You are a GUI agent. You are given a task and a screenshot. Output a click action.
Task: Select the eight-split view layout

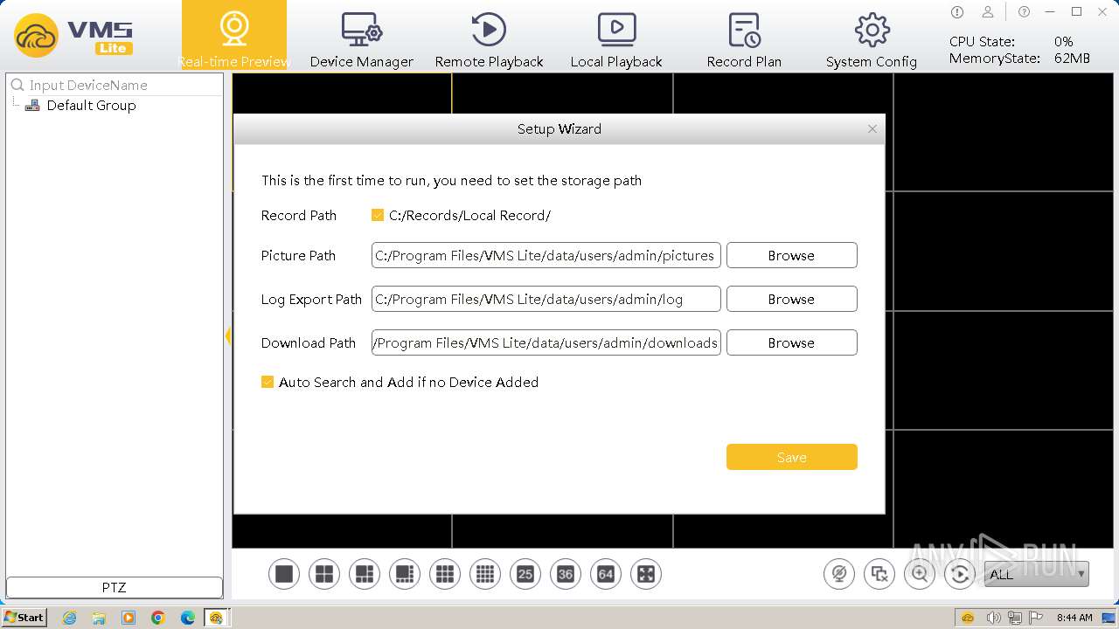(405, 574)
